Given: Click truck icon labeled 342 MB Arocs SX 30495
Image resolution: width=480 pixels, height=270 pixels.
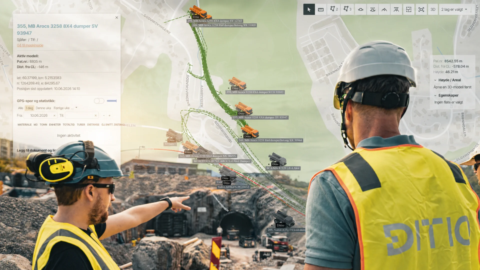Looking at the screenshot, I should (x=190, y=147).
